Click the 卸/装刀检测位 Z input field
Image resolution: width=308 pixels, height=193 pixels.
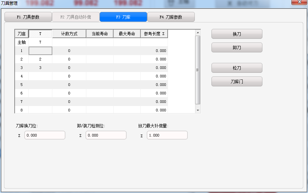click(x=106, y=135)
